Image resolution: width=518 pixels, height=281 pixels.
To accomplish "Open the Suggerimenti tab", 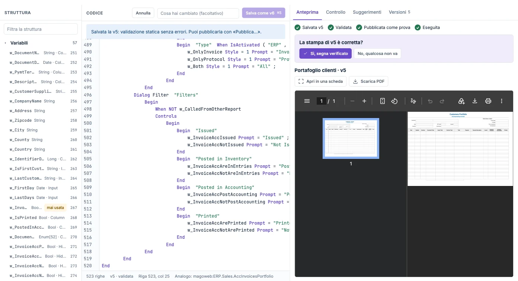I will [x=367, y=12].
